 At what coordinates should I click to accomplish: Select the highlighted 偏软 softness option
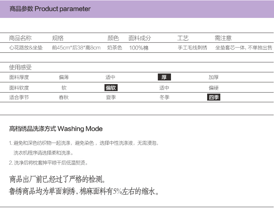(111, 88)
